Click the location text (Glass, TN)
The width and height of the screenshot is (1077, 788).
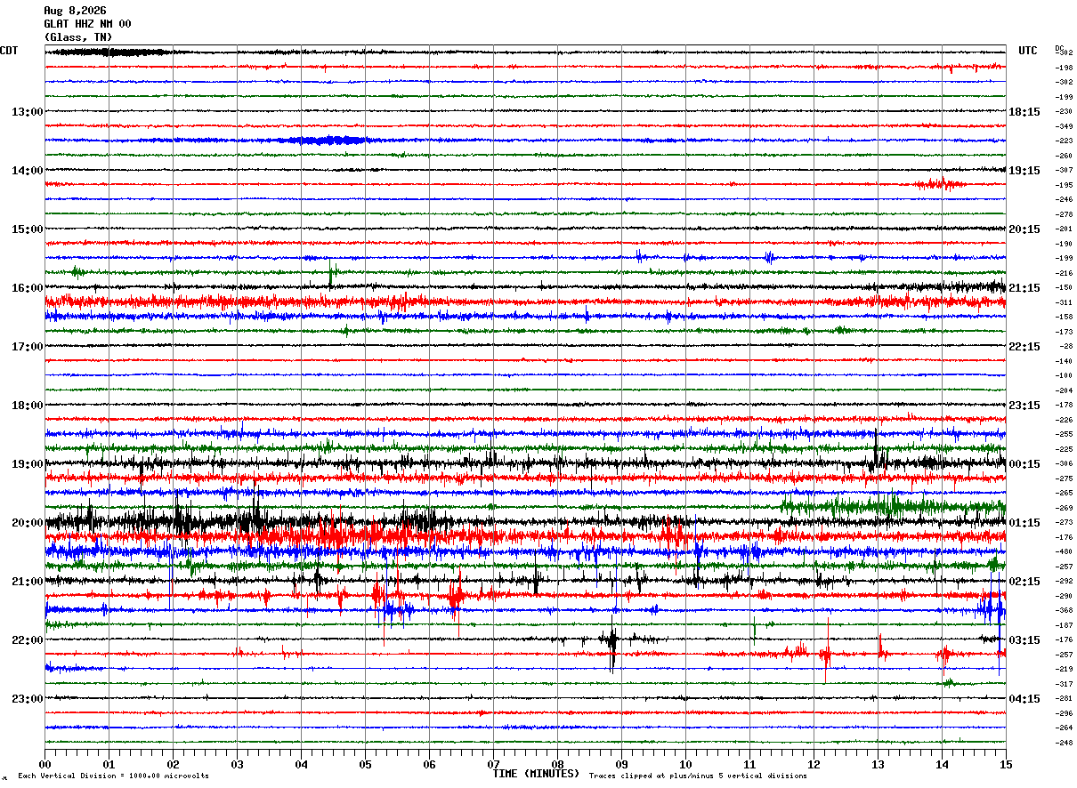pos(78,37)
